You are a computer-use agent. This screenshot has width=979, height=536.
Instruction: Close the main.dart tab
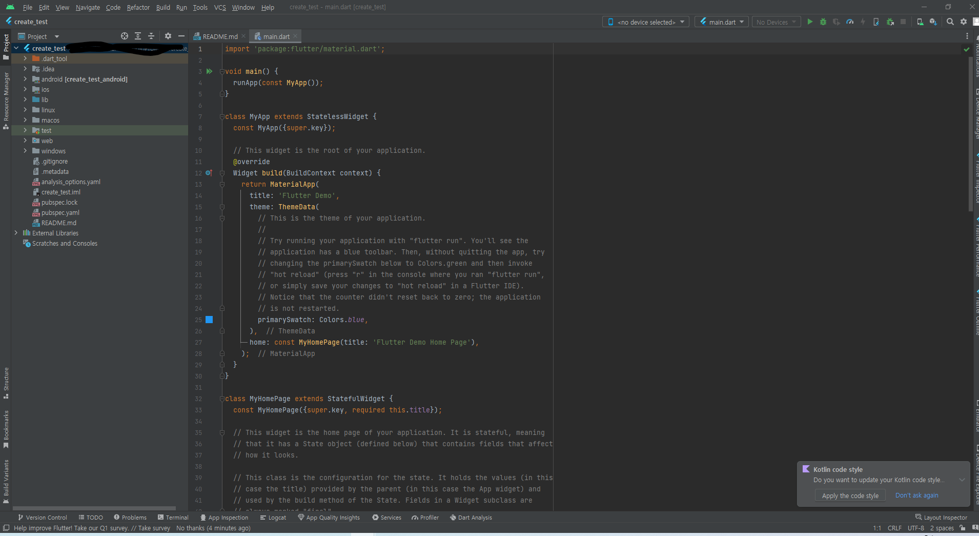click(295, 36)
